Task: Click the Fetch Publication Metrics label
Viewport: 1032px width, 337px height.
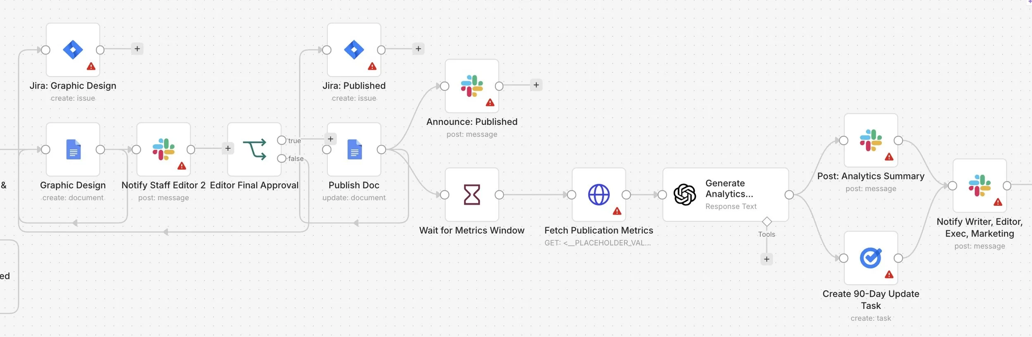Action: point(599,230)
